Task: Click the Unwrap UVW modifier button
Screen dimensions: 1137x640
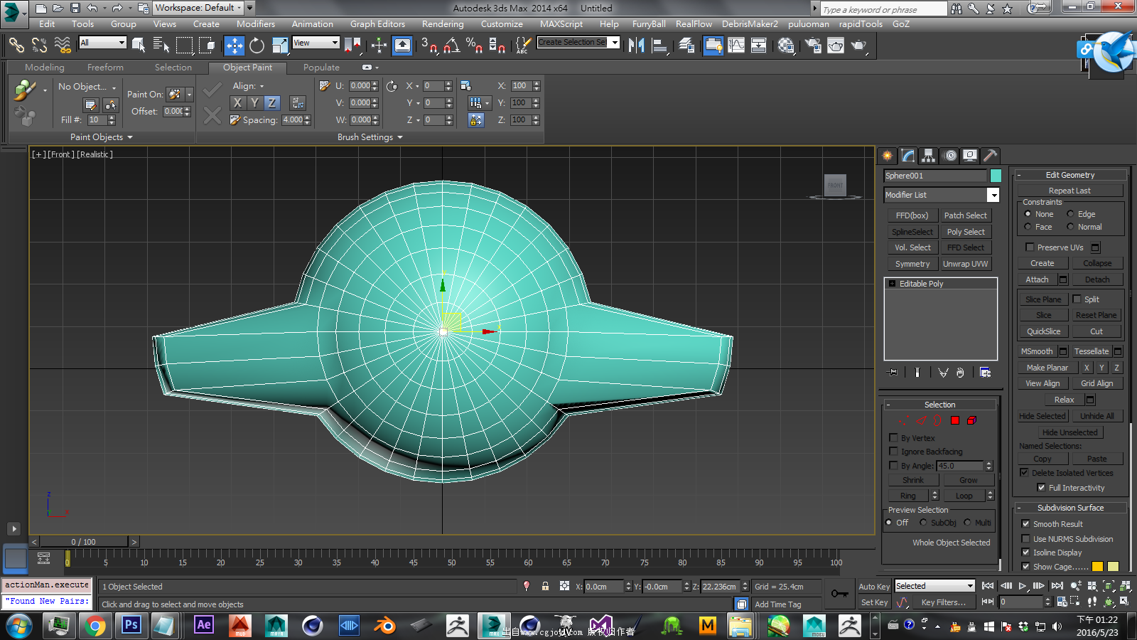Action: [x=965, y=264]
